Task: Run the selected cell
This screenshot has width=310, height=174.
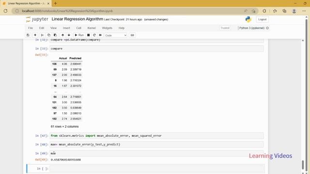Action: (79, 35)
